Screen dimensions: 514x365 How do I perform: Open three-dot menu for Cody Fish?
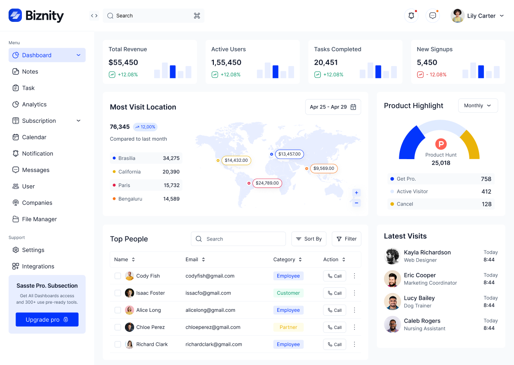pos(354,276)
